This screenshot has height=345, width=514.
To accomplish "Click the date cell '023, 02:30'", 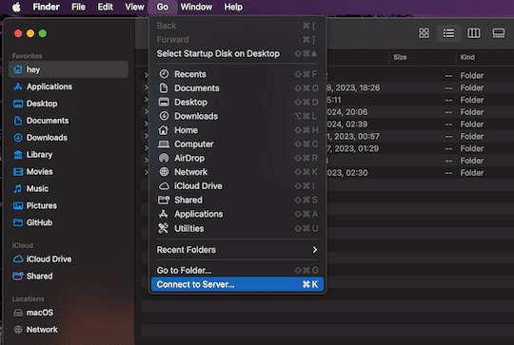I will pos(347,173).
